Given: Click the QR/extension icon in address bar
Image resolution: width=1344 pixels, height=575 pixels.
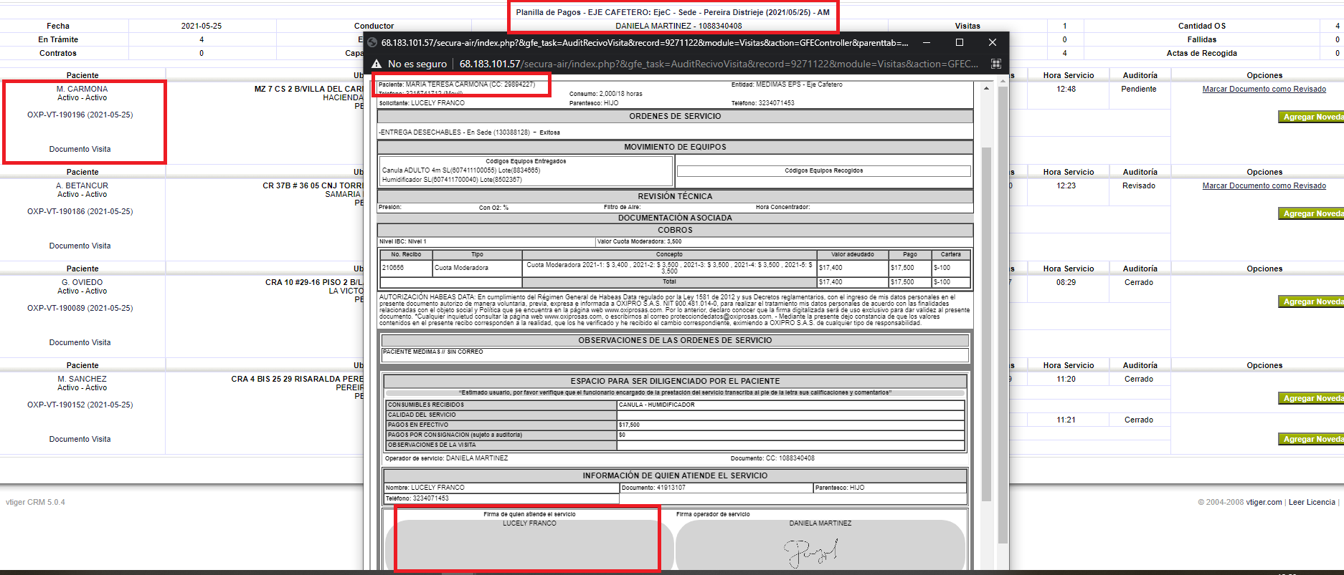Looking at the screenshot, I should pyautogui.click(x=995, y=64).
